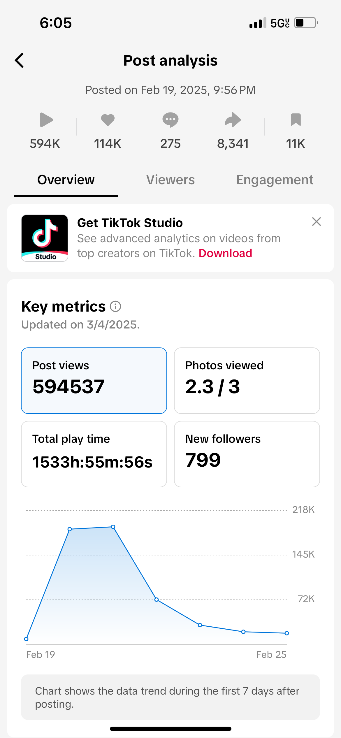Tap the last chart point at Feb 25

(x=287, y=633)
